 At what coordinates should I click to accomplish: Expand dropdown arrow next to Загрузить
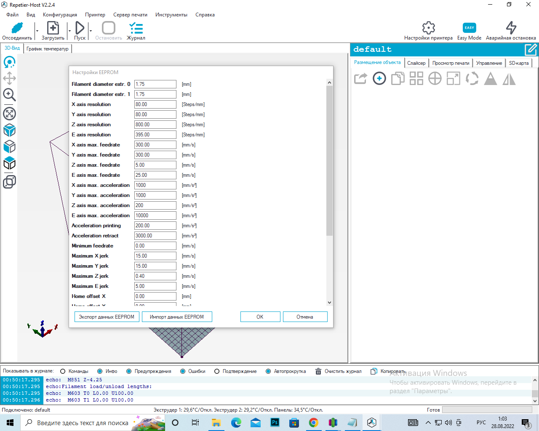(x=69, y=31)
